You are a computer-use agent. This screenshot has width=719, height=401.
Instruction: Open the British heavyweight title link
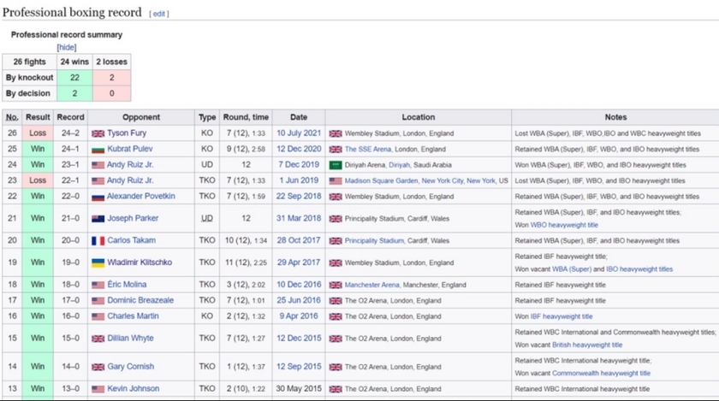coord(587,345)
